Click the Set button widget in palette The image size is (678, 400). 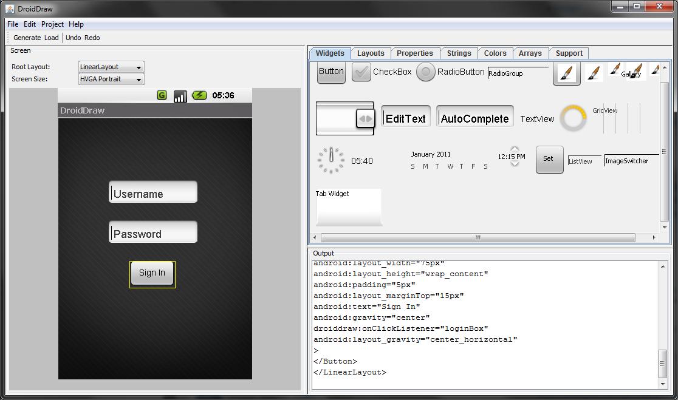[550, 160]
